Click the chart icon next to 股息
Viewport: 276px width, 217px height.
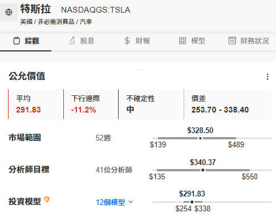click(x=72, y=41)
